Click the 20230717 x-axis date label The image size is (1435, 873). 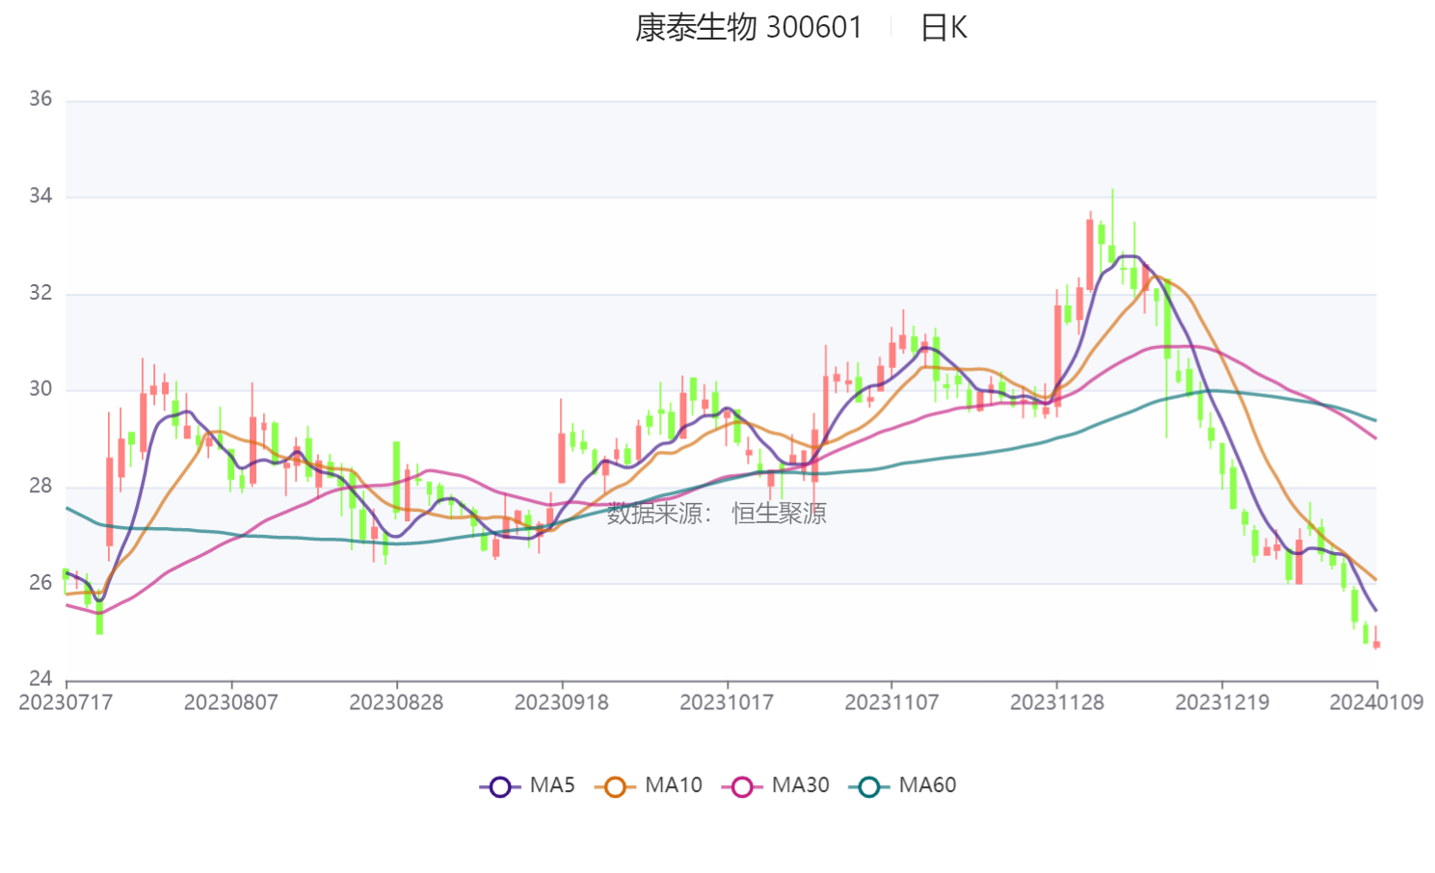[x=66, y=702]
